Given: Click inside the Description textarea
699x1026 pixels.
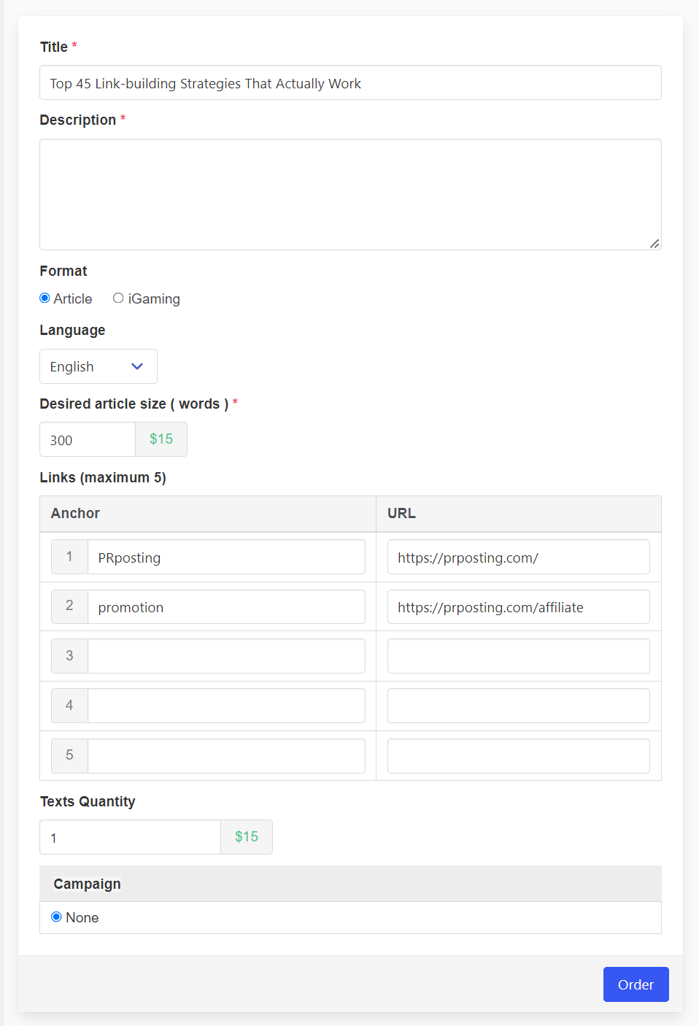Looking at the screenshot, I should tap(350, 194).
